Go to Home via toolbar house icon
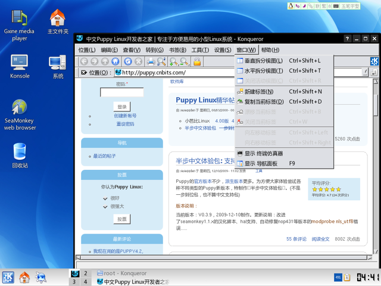Viewport: 381px width, 286px height. point(115,61)
